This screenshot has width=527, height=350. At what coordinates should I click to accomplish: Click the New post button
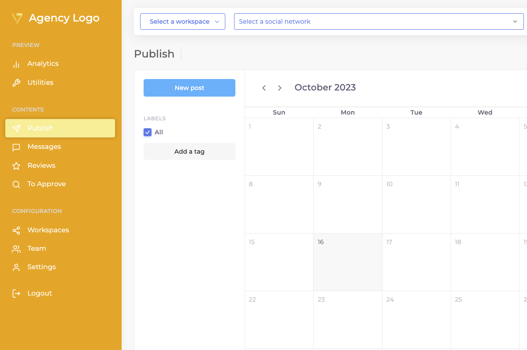pyautogui.click(x=189, y=88)
